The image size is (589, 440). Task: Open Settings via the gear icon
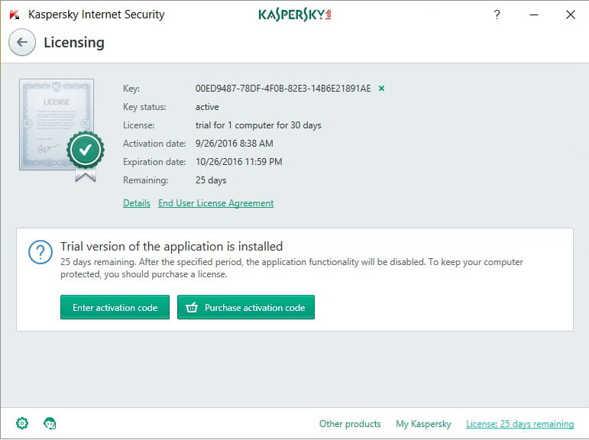[22, 423]
